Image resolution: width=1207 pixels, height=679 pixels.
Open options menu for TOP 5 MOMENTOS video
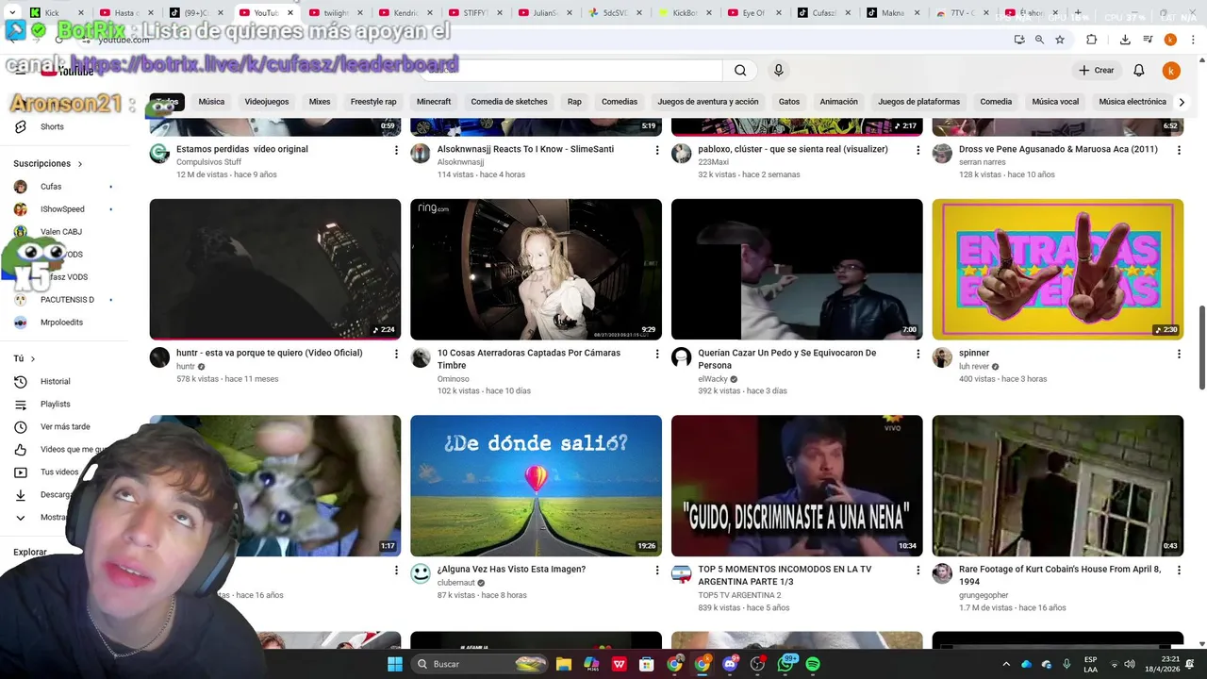(918, 571)
